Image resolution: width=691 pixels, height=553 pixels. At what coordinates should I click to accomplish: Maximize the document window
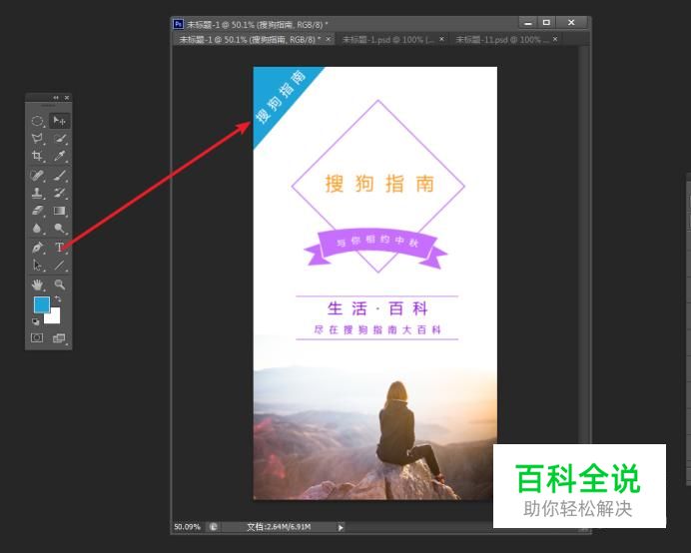pos(546,23)
